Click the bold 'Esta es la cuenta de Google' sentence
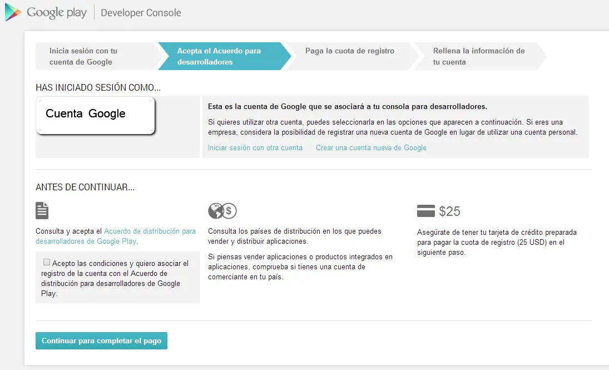The width and height of the screenshot is (609, 370). point(347,106)
